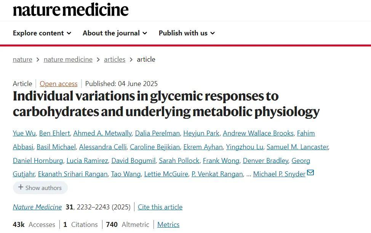
Task: Navigate to articles breadcrumb
Action: click(115, 59)
